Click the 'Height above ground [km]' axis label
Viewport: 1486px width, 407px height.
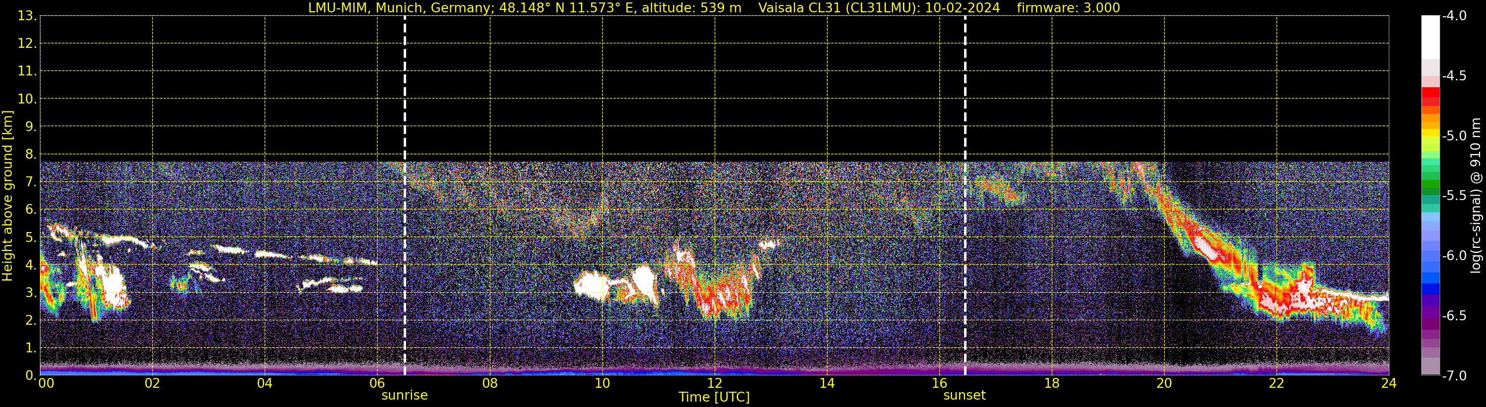[x=7, y=196]
